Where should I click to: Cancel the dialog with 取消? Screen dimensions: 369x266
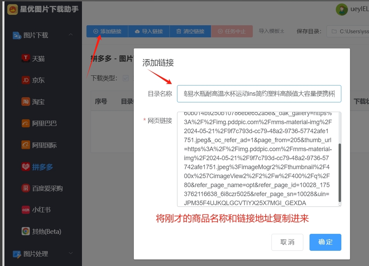click(287, 242)
